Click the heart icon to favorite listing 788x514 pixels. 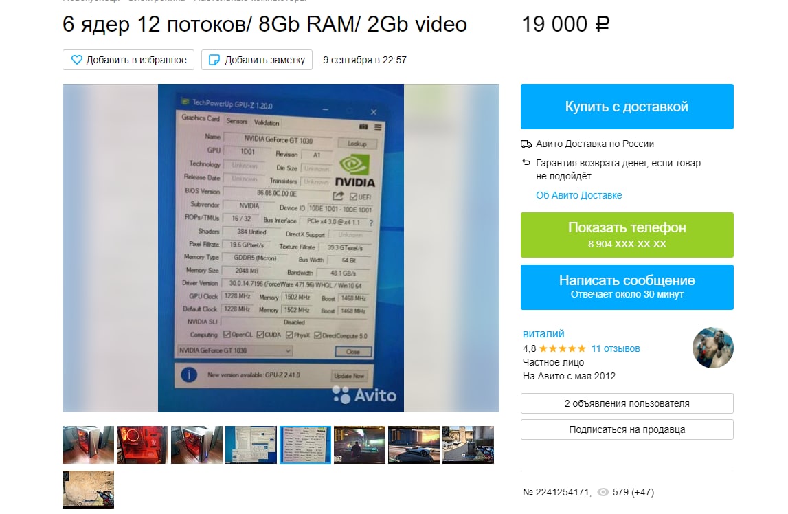coord(76,60)
